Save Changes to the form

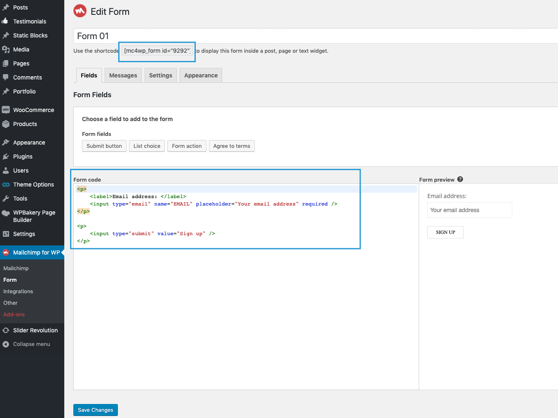click(96, 410)
